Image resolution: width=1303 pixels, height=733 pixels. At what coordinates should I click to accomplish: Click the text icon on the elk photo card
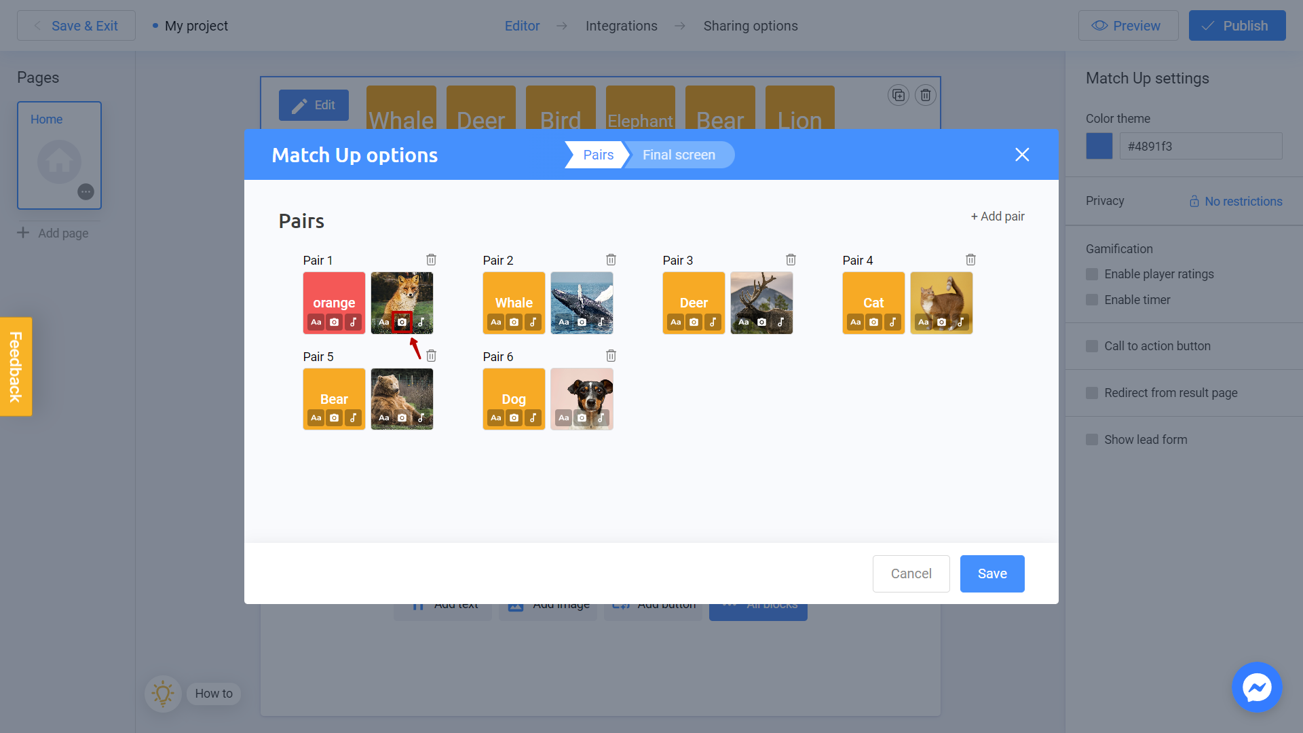point(743,322)
